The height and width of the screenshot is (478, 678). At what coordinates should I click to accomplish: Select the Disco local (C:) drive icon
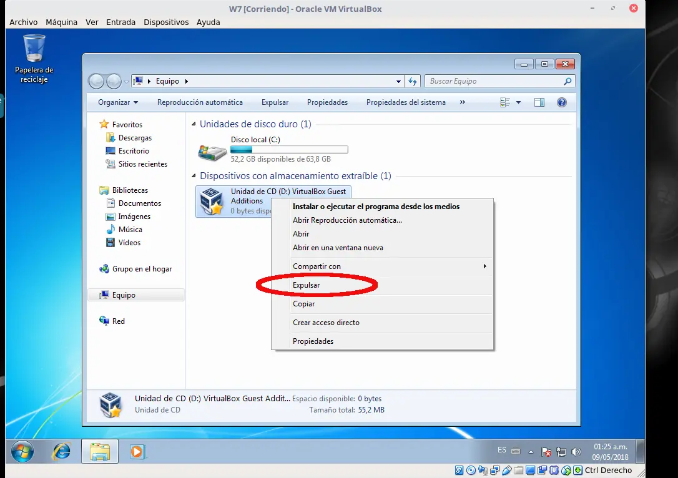[x=212, y=152]
